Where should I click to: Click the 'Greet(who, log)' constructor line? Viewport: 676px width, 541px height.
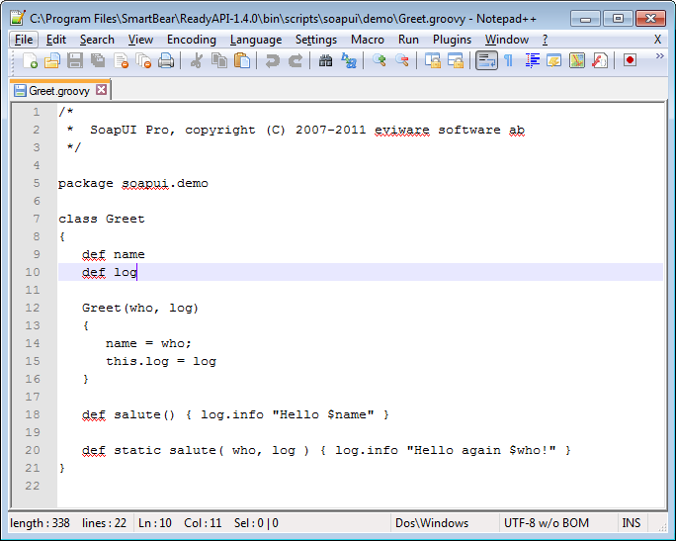point(140,308)
